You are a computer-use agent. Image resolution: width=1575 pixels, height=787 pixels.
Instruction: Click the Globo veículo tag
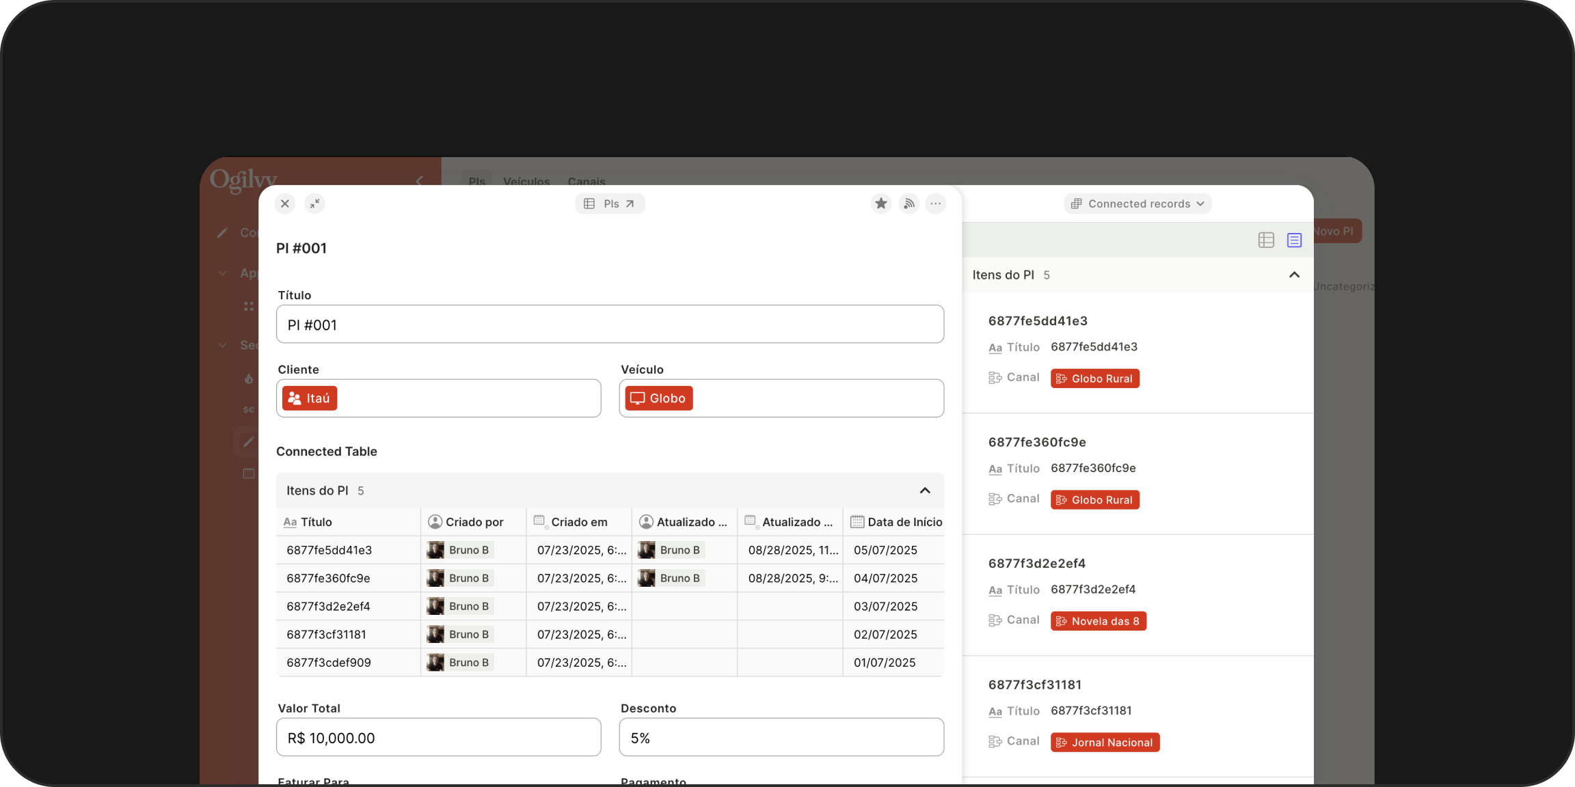[658, 398]
